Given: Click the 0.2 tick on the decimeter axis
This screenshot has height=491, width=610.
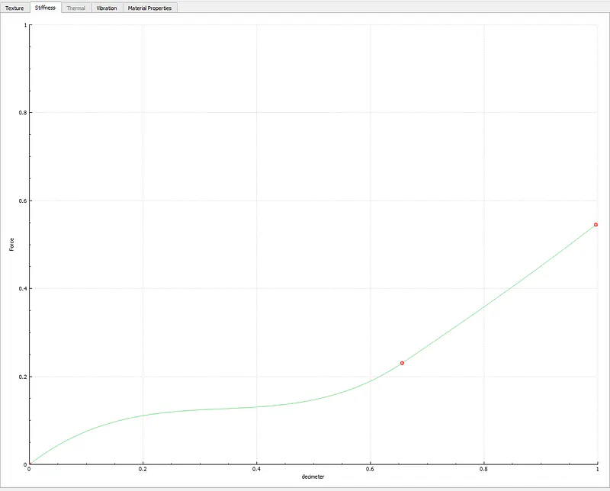Looking at the screenshot, I should (143, 469).
